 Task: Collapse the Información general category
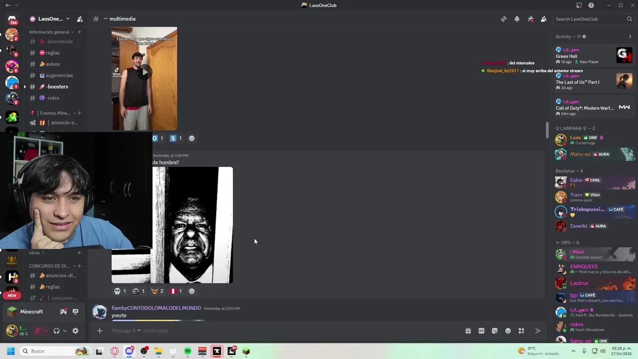tap(51, 32)
